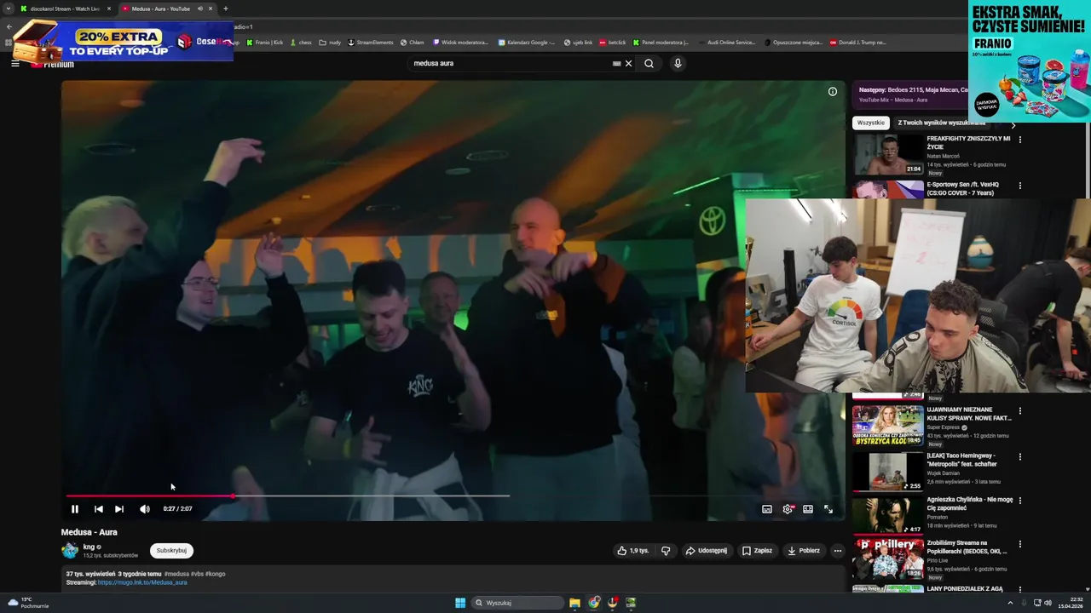Open Taco Hemingway Metropolis video thumbnail
Image resolution: width=1091 pixels, height=613 pixels.
coord(888,472)
